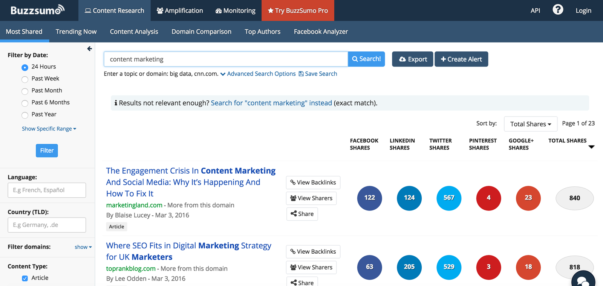Click Search for "content marketing" instead link

(271, 103)
